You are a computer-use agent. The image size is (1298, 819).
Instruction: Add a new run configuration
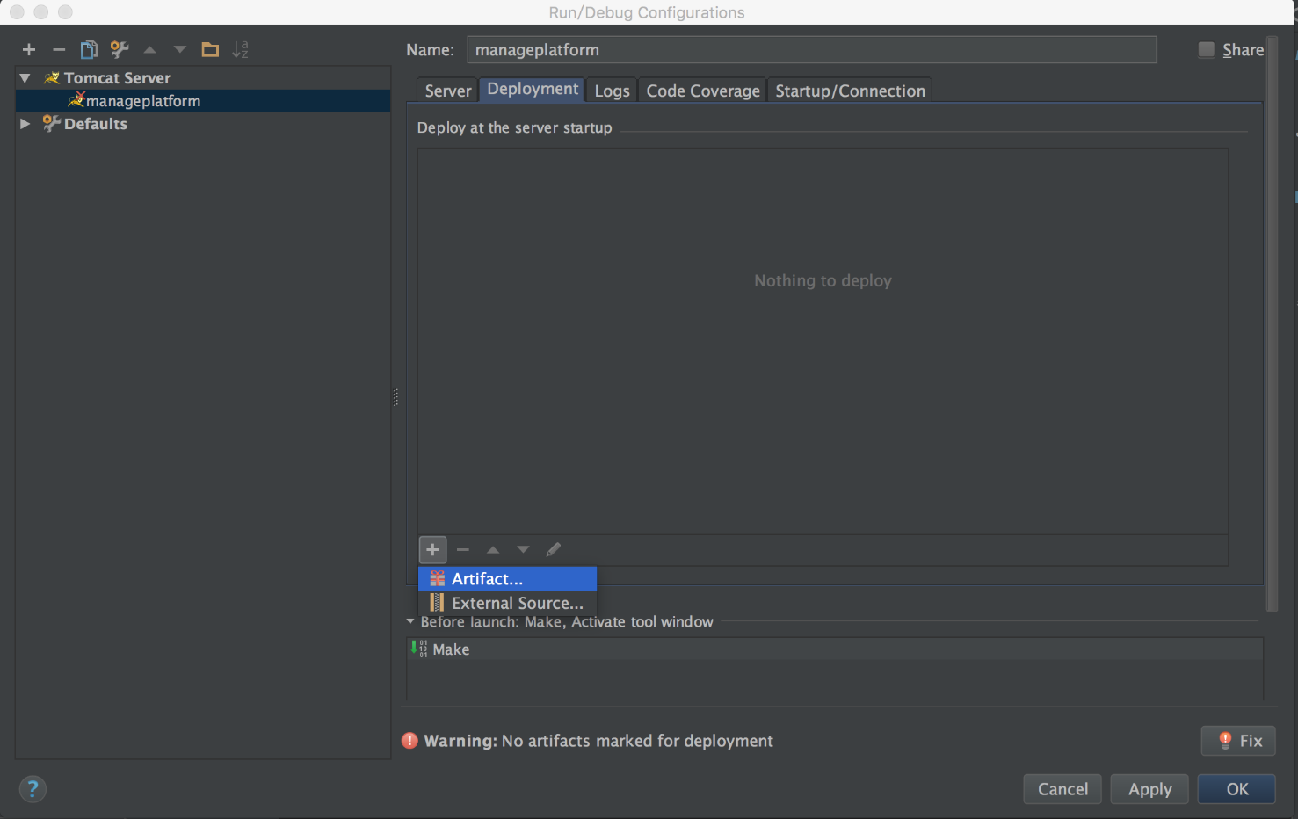click(x=29, y=50)
